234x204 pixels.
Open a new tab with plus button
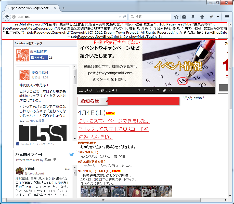click(63, 8)
